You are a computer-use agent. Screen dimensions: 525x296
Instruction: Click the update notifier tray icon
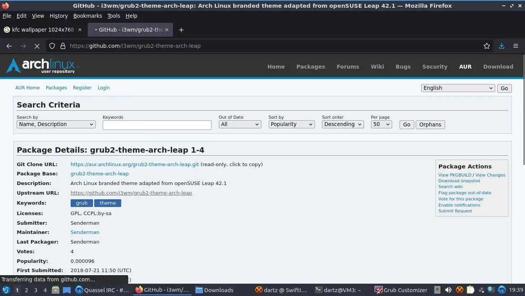click(x=490, y=289)
